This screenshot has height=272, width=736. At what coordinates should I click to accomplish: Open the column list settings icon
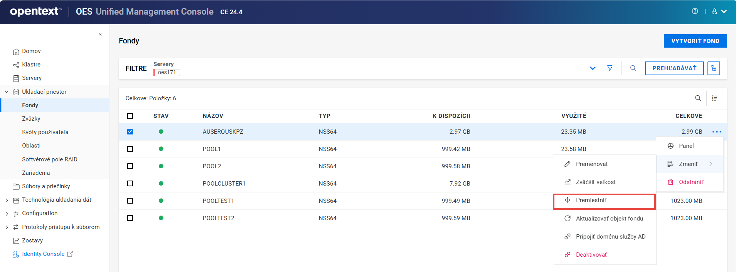pos(715,98)
